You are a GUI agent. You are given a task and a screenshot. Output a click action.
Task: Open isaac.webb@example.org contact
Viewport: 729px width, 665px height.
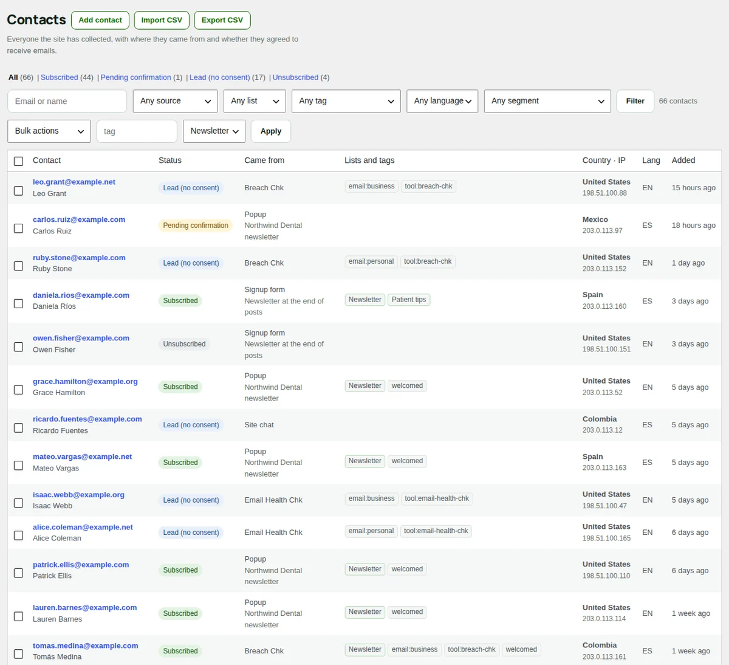click(x=78, y=495)
